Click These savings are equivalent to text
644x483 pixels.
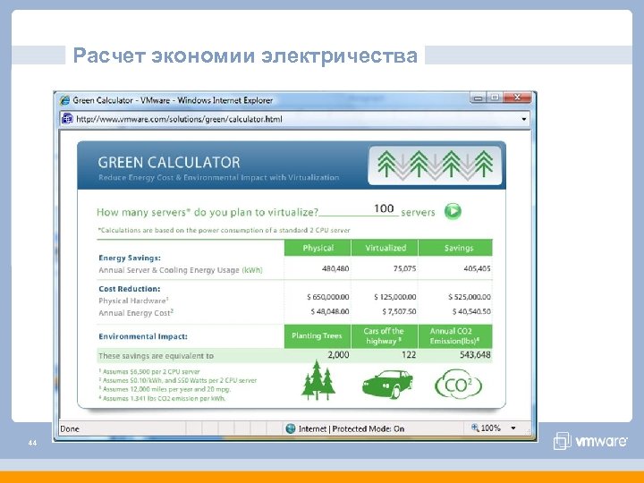pyautogui.click(x=156, y=356)
